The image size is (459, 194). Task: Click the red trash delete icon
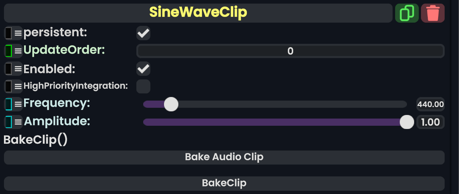point(432,13)
